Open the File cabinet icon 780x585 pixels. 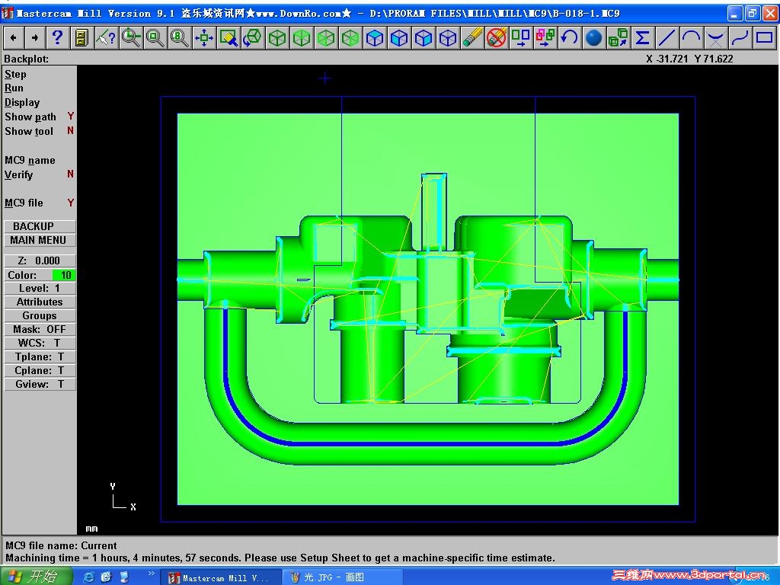[81, 37]
